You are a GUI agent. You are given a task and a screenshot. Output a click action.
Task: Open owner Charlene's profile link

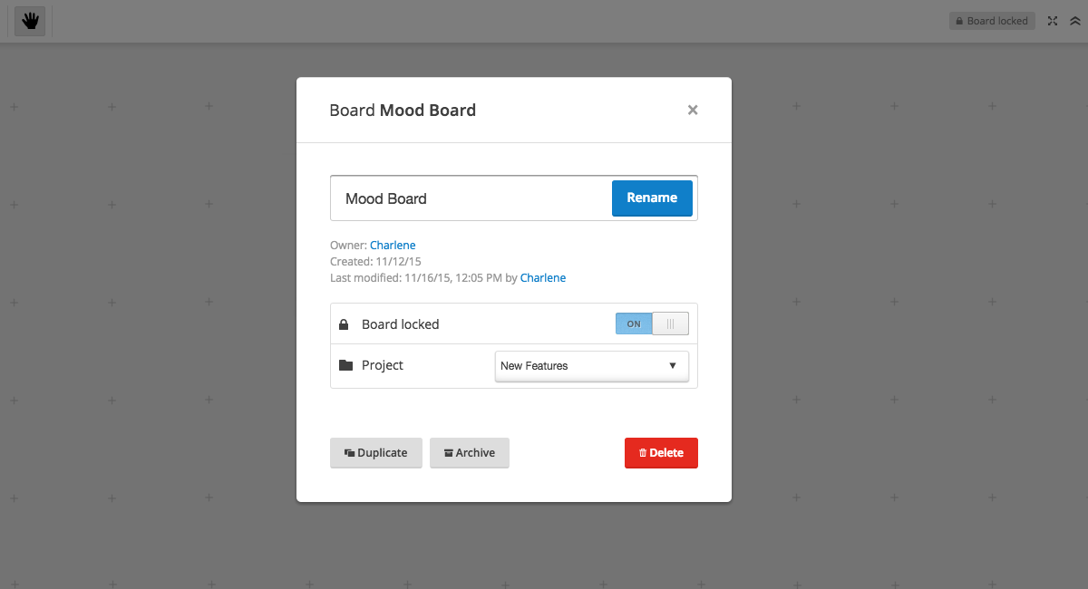point(393,246)
